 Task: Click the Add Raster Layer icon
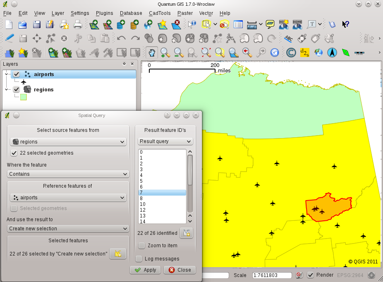coord(108,24)
